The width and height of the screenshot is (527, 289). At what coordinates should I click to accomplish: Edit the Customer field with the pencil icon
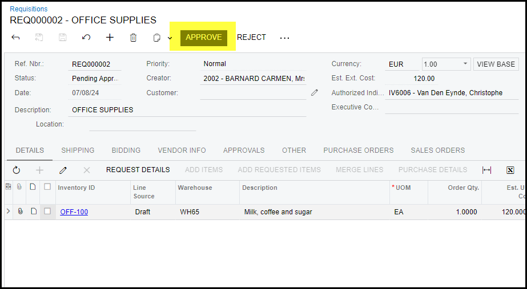[314, 92]
